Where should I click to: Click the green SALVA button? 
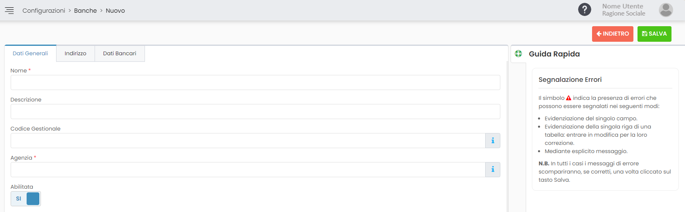click(x=654, y=34)
